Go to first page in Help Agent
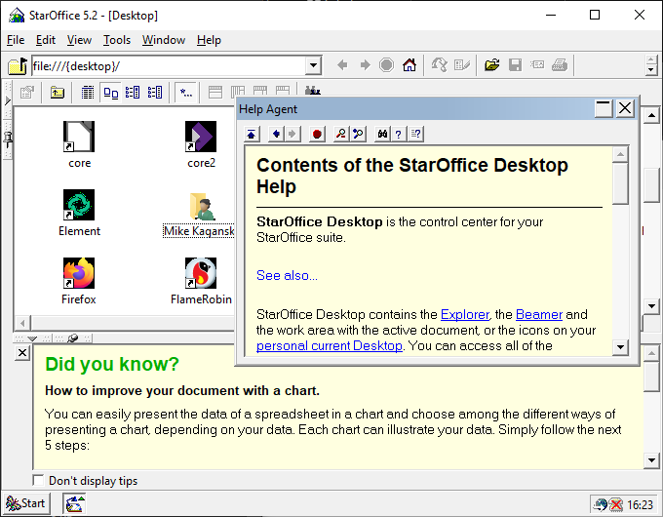Viewport: 663px width, 517px height. [x=252, y=134]
